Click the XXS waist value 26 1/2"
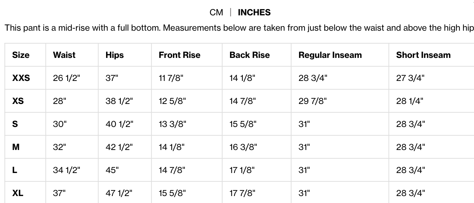Image resolution: width=474 pixels, height=203 pixels. pyautogui.click(x=67, y=78)
